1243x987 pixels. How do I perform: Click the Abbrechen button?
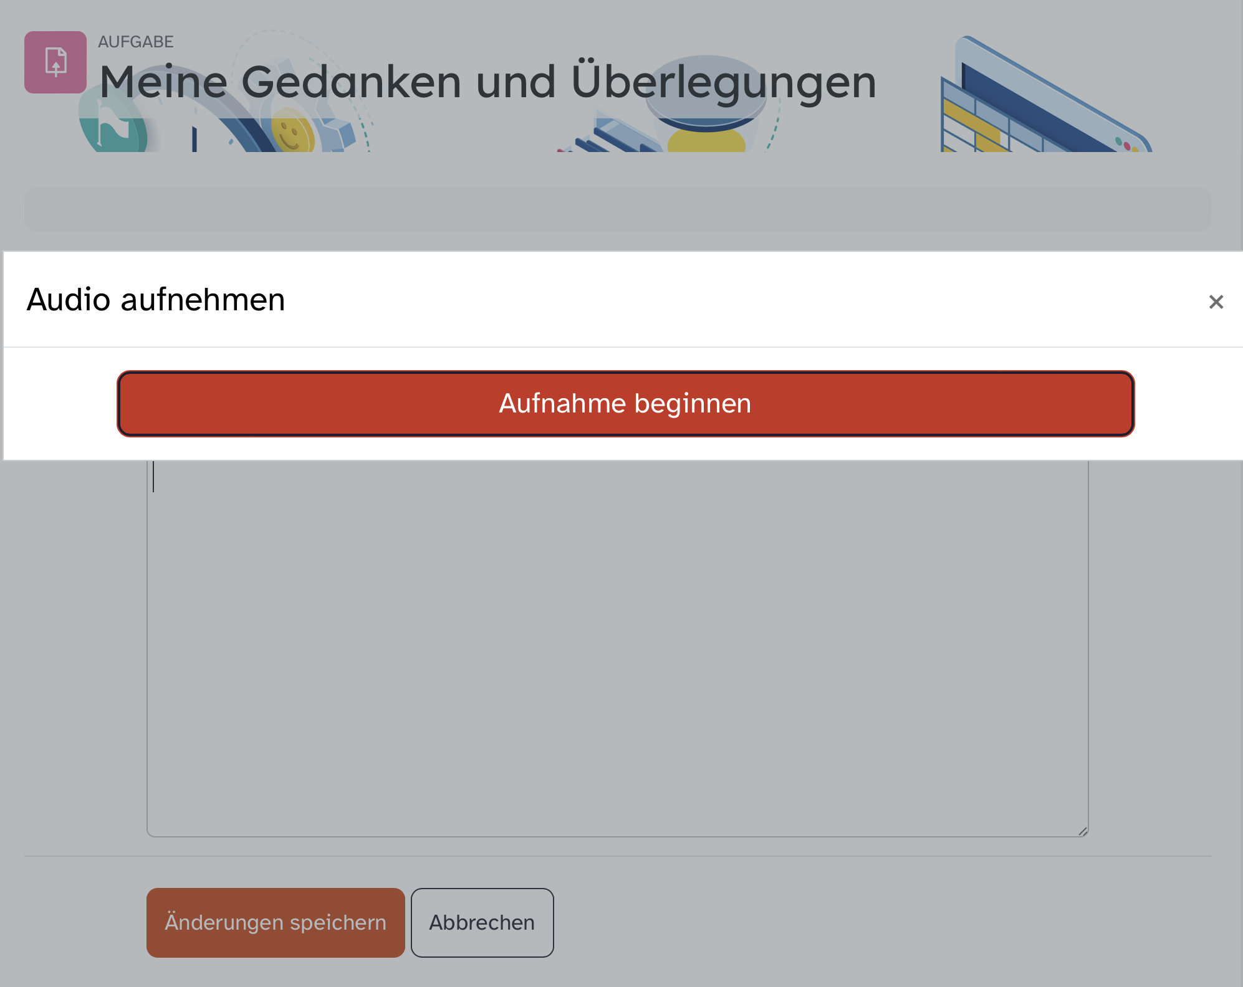482,922
